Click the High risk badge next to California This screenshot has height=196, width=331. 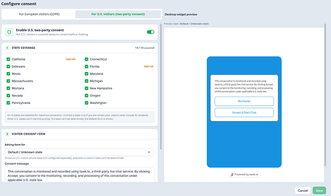coord(71,59)
